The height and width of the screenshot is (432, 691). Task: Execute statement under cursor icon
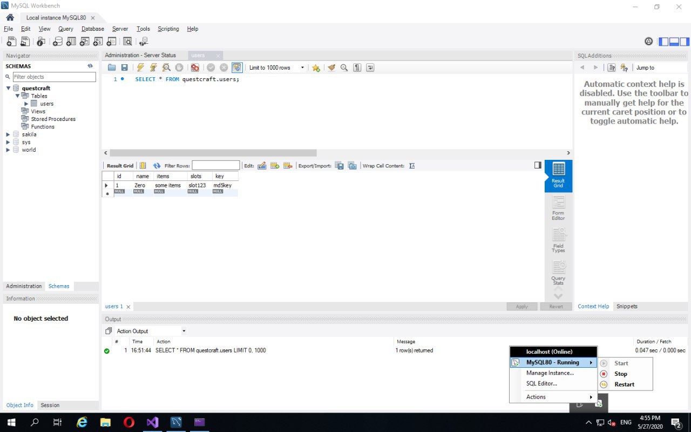tap(153, 67)
